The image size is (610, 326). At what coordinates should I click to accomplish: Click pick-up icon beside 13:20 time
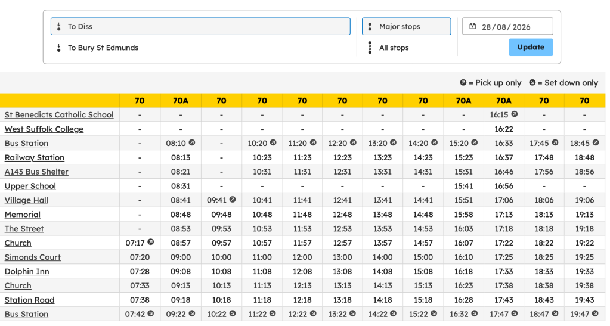[394, 143]
